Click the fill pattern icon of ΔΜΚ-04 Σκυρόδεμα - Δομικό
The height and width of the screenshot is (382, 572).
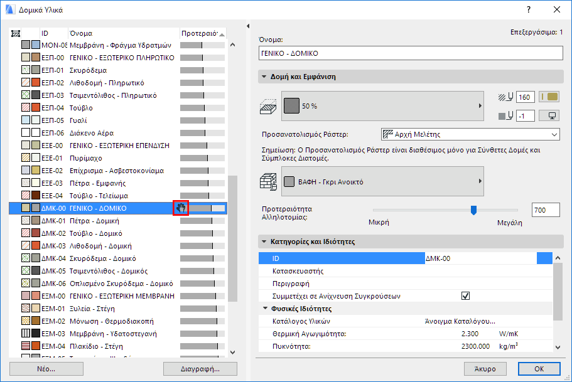26,258
